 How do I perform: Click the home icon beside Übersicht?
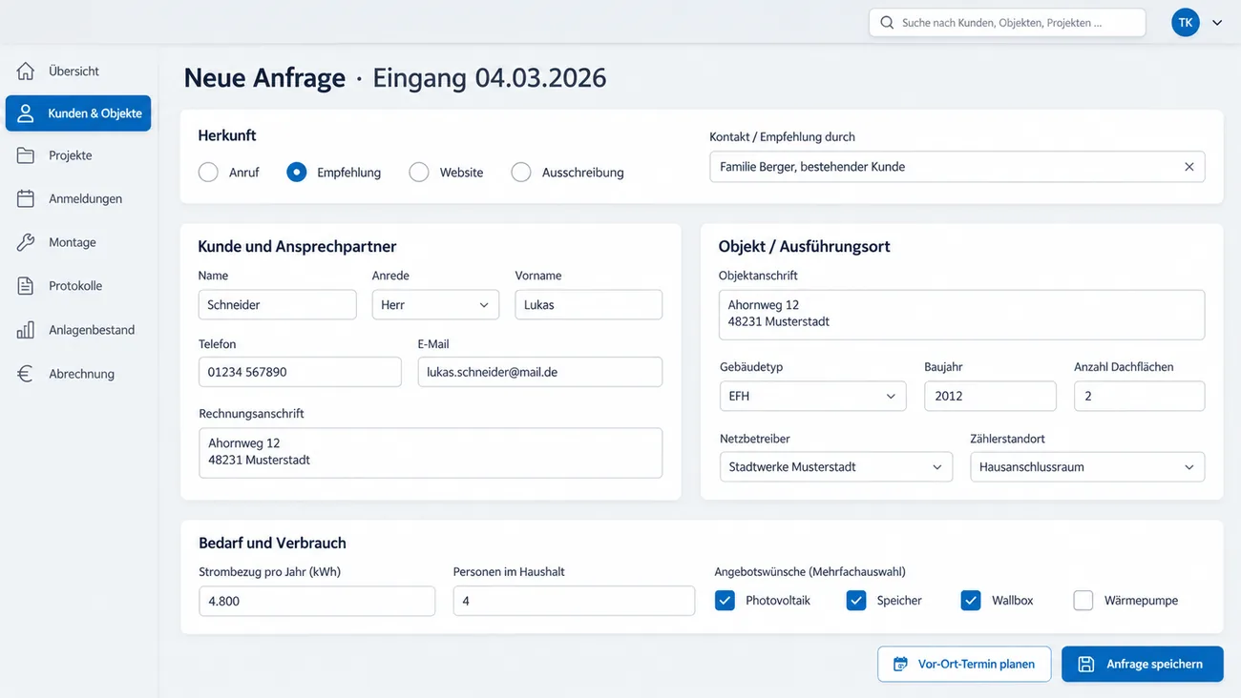26,72
